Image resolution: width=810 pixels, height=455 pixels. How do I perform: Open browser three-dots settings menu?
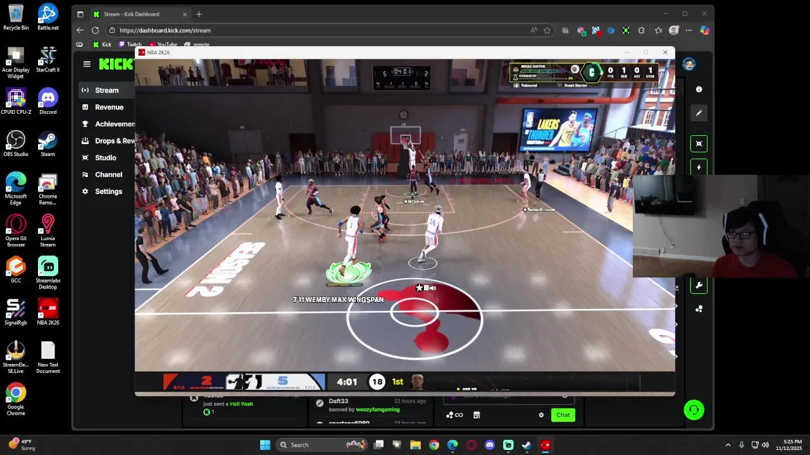[688, 30]
